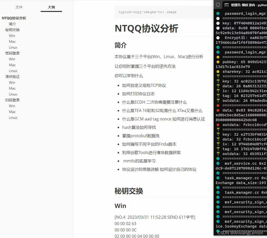This screenshot has width=267, height=238.
Task: Click the shield icon in terminal title bar
Action: click(x=218, y=5)
